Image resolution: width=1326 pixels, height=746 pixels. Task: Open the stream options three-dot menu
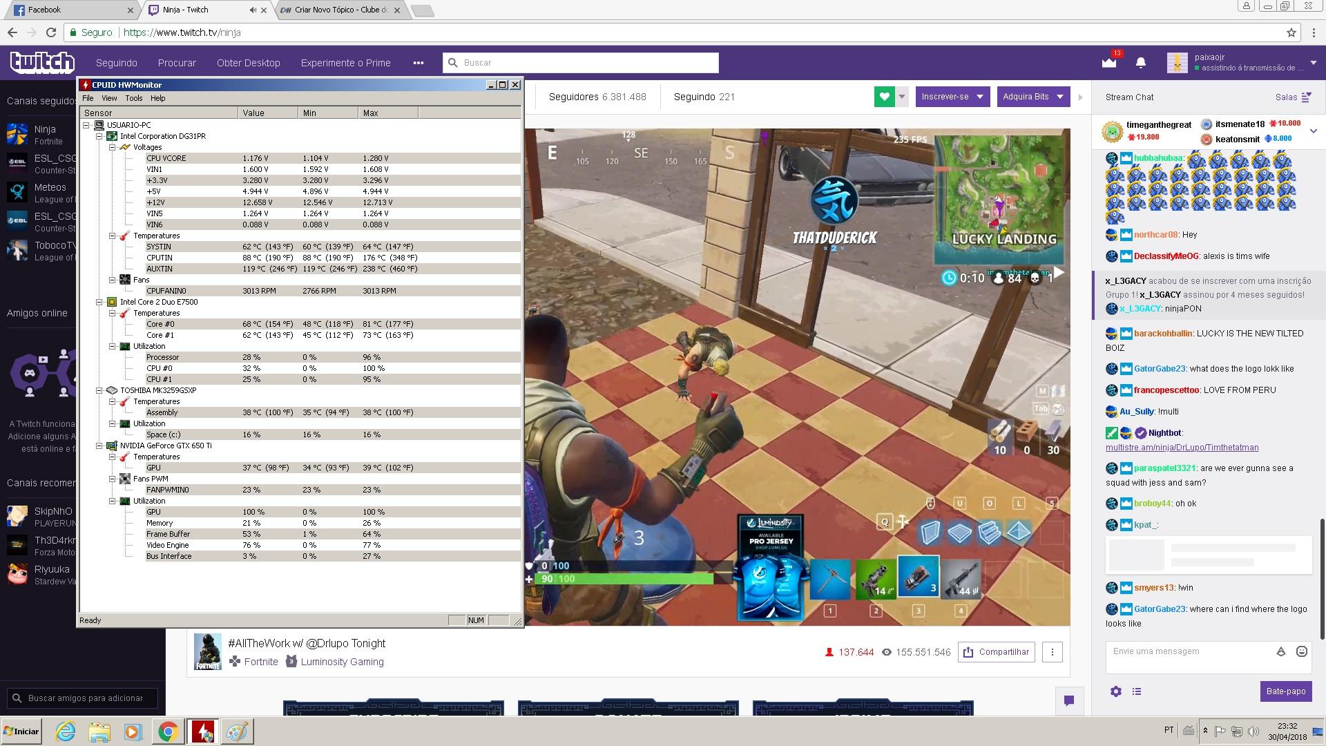tap(1053, 652)
